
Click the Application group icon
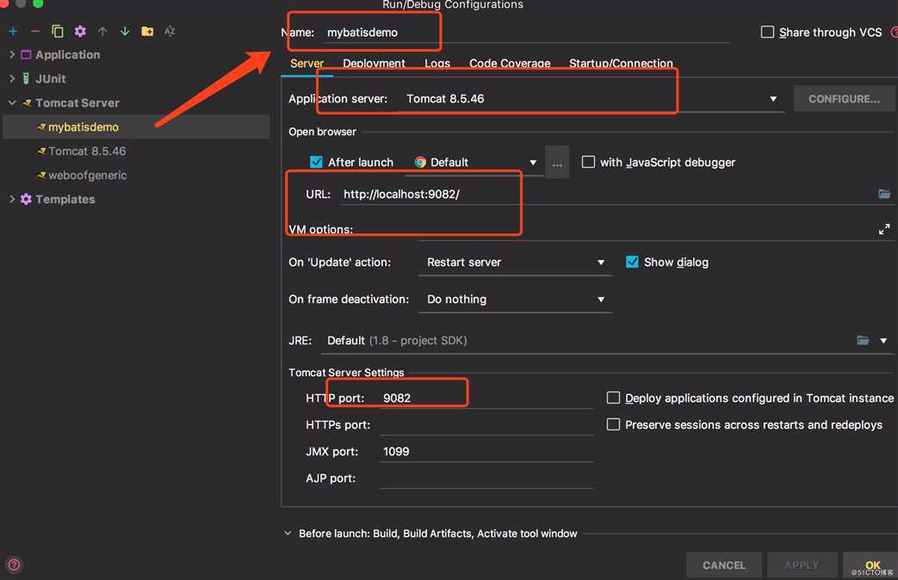[26, 55]
